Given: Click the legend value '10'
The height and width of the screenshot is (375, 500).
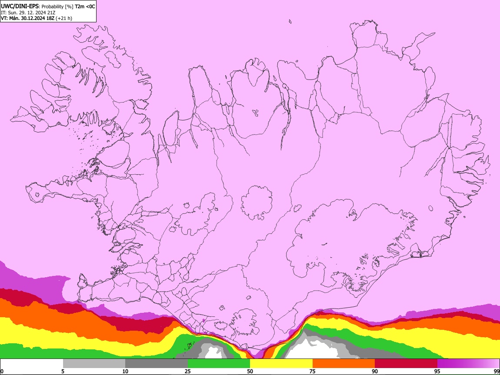Looking at the screenshot, I should pyautogui.click(x=125, y=372).
